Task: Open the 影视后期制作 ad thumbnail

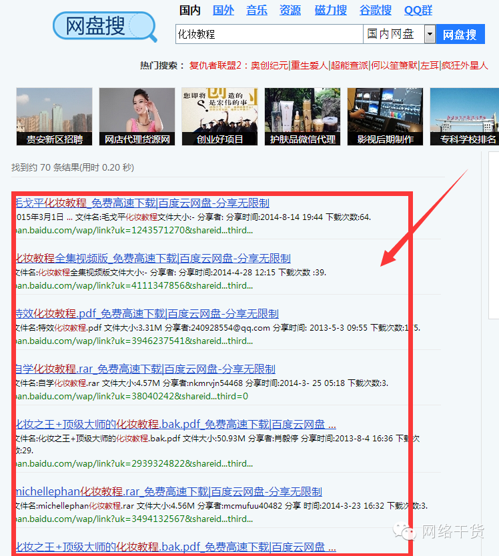Action: [385, 117]
